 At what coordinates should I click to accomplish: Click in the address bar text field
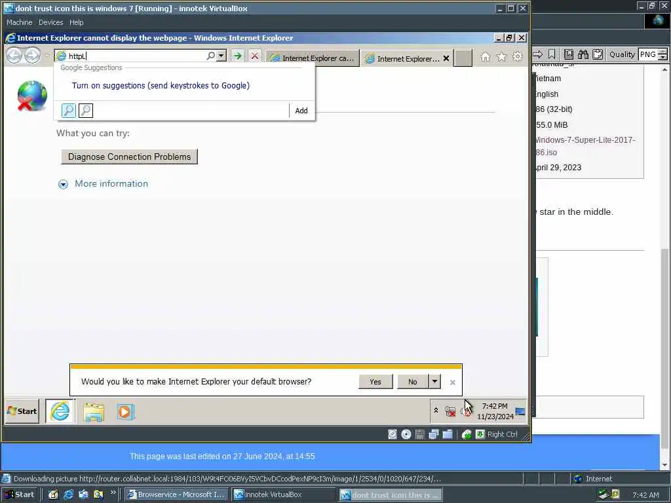137,56
